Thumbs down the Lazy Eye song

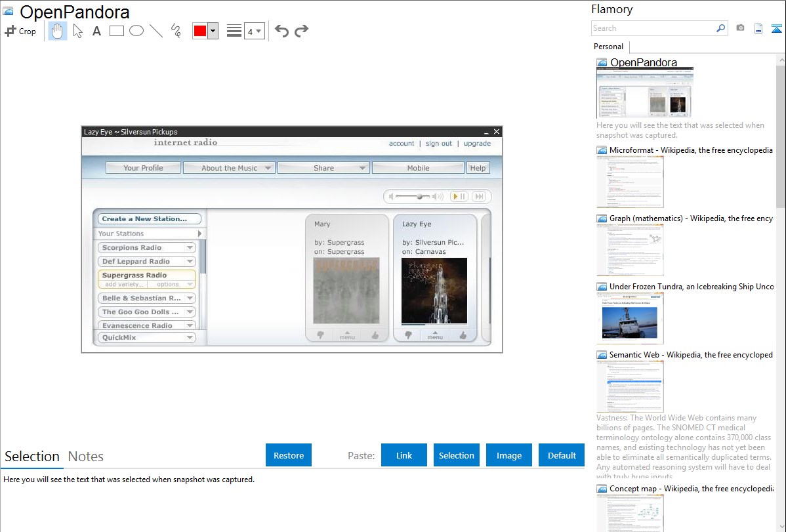(408, 335)
